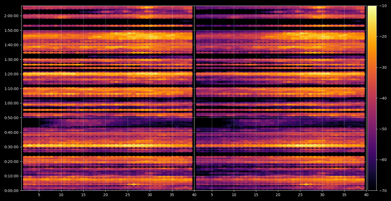Click x-axis label 35 under right heatmap

coord(344,195)
